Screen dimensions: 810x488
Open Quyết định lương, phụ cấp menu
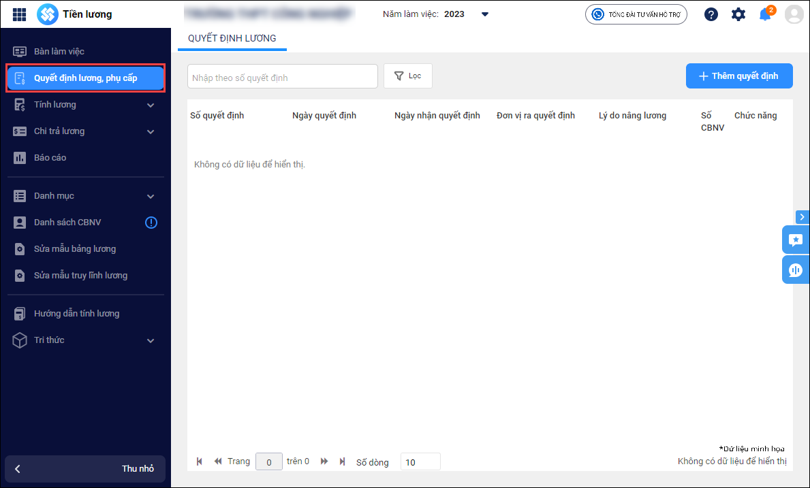(86, 78)
